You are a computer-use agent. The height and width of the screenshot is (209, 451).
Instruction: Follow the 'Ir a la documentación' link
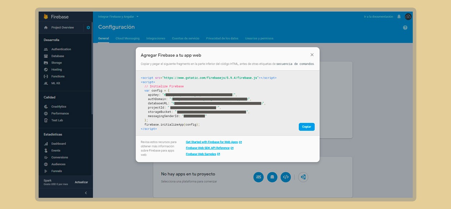pos(378,17)
